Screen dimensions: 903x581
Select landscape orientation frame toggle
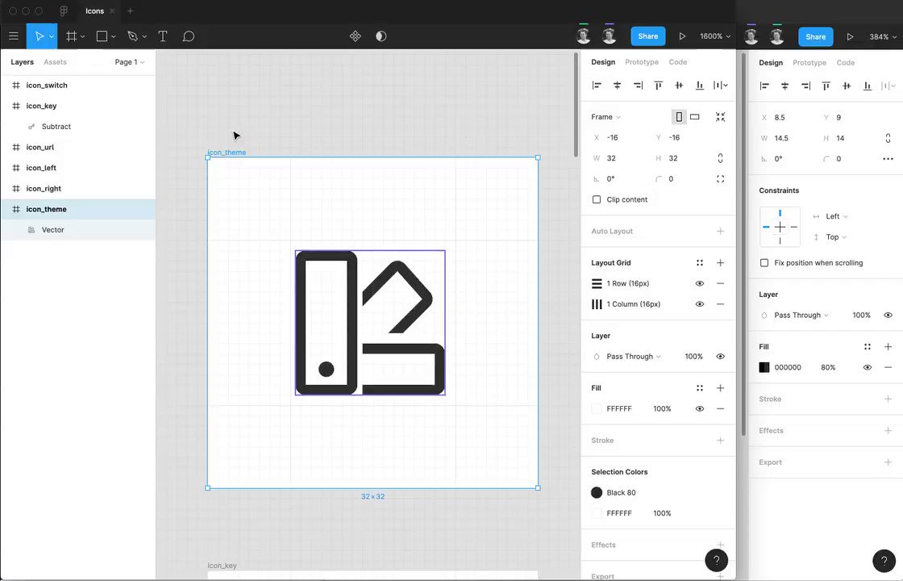click(695, 117)
